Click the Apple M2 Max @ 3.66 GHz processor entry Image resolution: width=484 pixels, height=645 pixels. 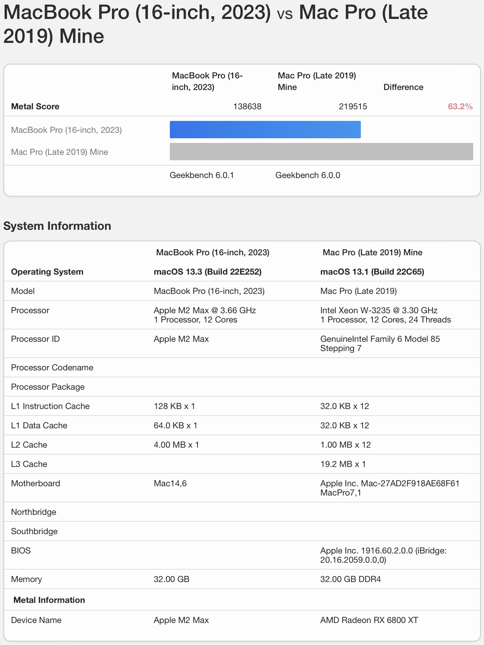pos(205,311)
